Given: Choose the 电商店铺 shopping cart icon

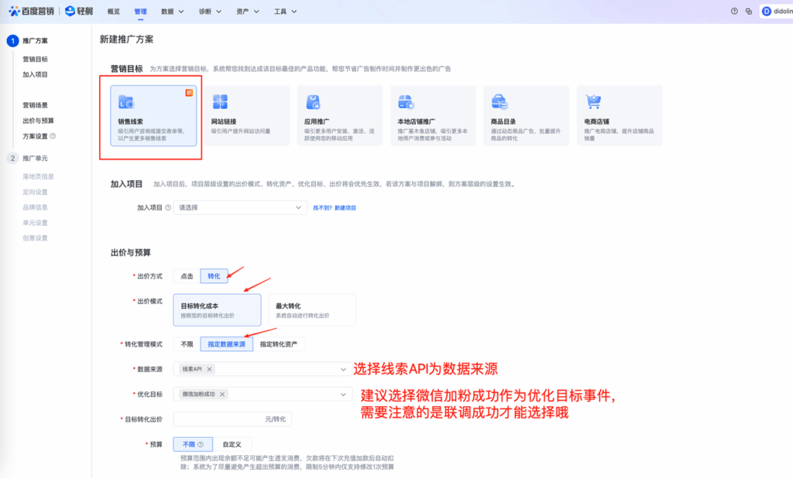Looking at the screenshot, I should (x=593, y=102).
